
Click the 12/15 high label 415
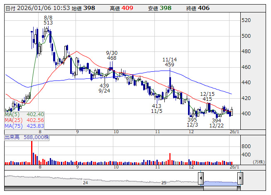[207, 99]
